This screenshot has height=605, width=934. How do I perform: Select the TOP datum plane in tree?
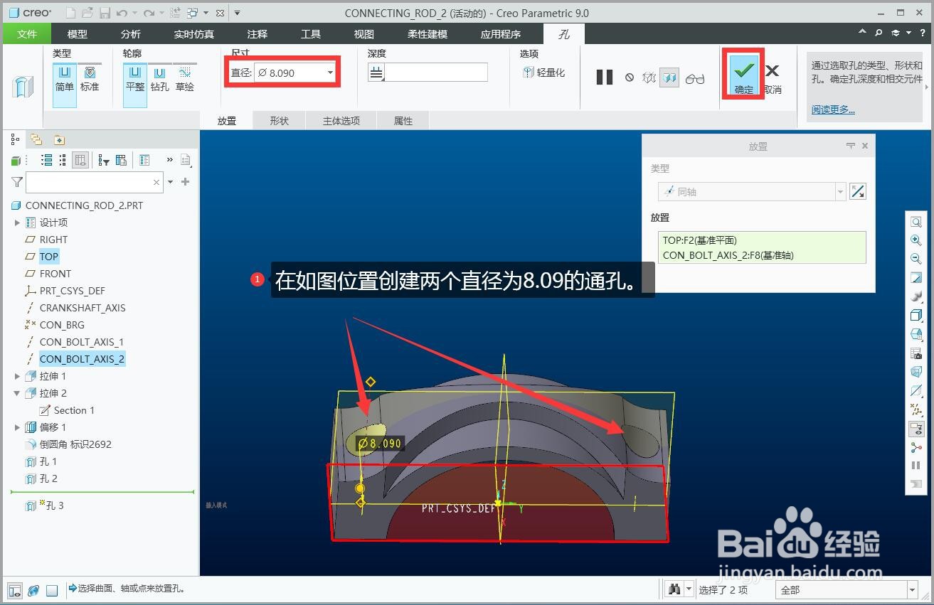click(x=49, y=257)
